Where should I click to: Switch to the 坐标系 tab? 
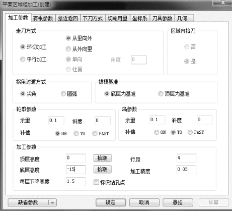point(140,18)
